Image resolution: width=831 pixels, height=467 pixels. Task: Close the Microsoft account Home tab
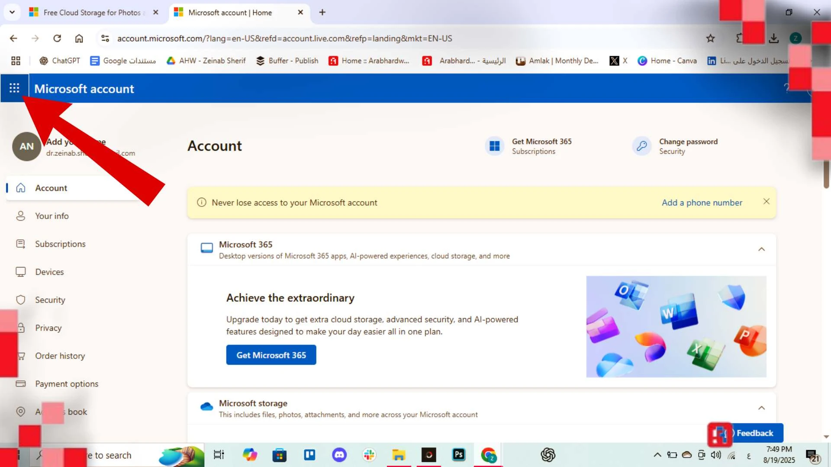point(300,13)
